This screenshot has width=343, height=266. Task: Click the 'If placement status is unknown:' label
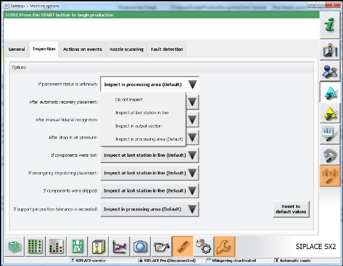pyautogui.click(x=68, y=84)
